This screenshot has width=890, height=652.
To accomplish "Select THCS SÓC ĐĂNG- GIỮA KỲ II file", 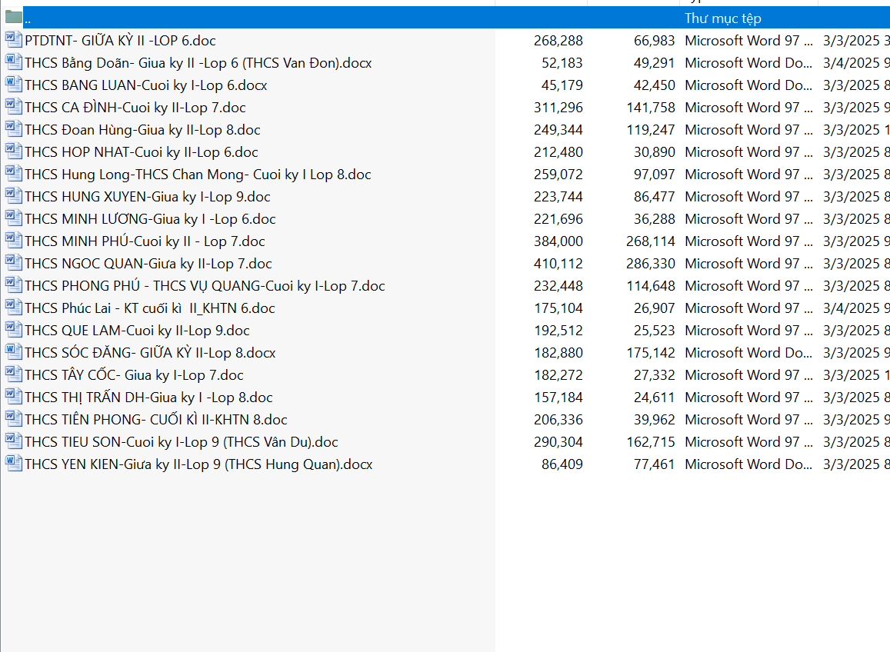I will pyautogui.click(x=150, y=353).
